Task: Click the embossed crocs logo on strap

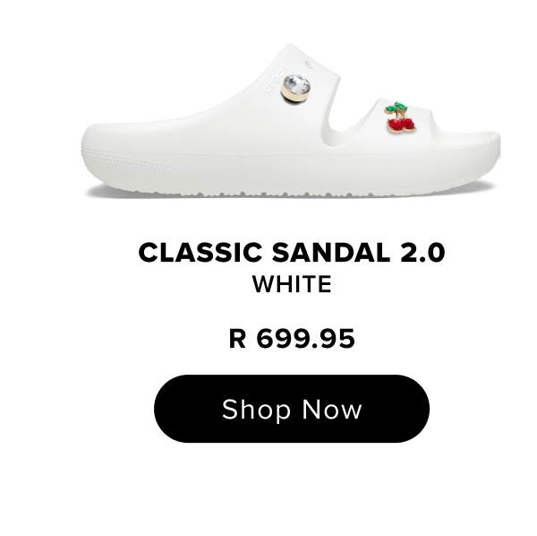Action: 275,81
